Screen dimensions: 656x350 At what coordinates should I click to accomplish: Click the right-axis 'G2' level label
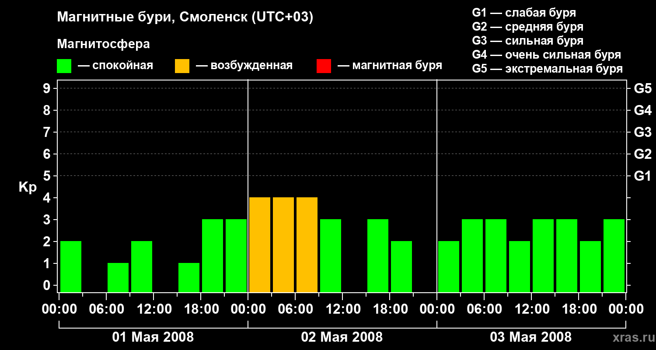coord(642,154)
